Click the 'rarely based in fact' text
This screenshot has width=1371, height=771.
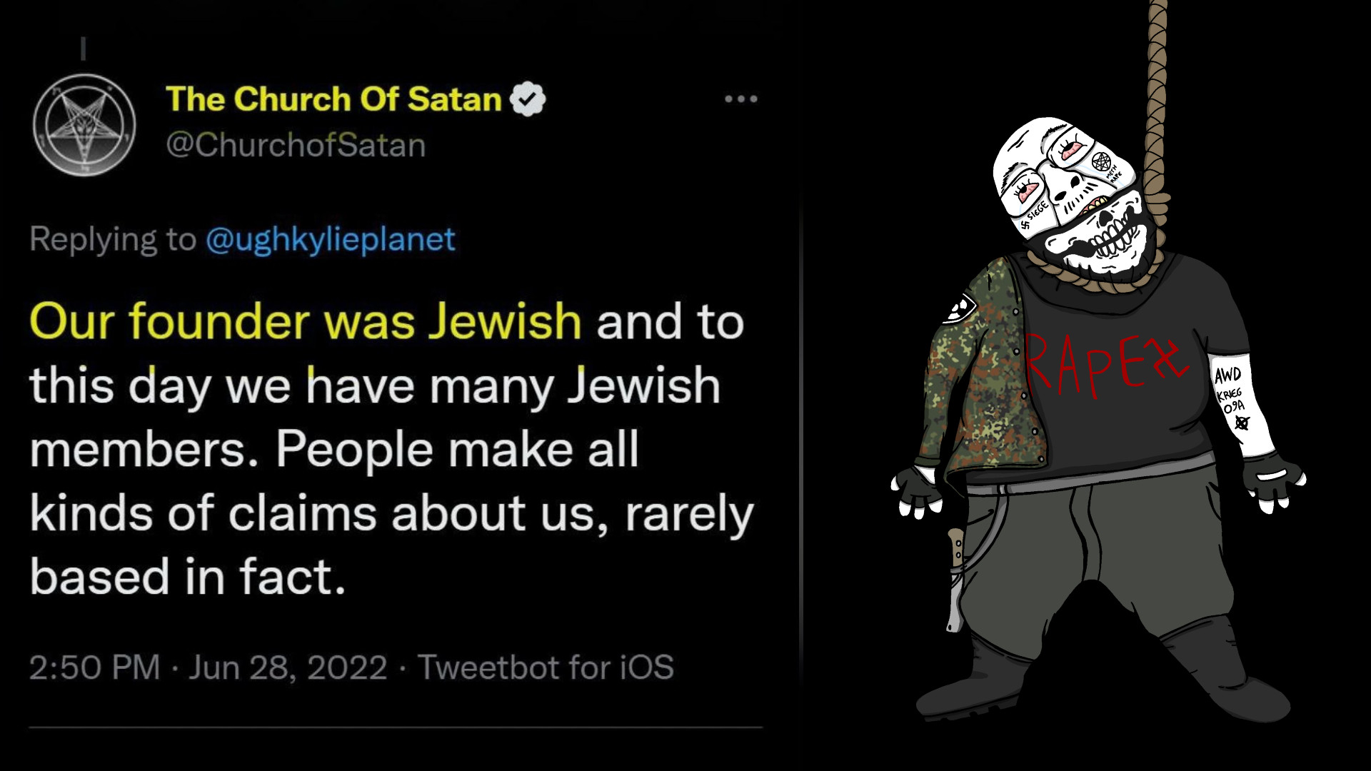[391, 545]
